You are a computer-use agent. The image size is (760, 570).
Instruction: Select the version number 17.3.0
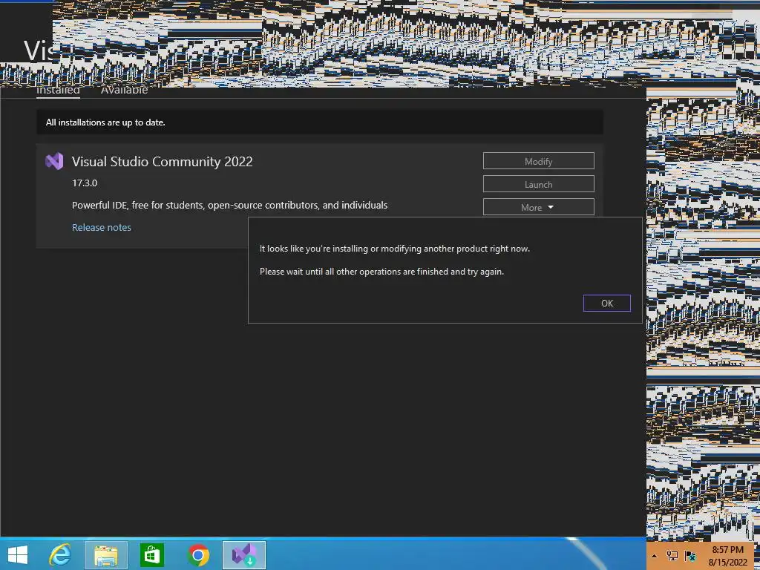point(85,183)
